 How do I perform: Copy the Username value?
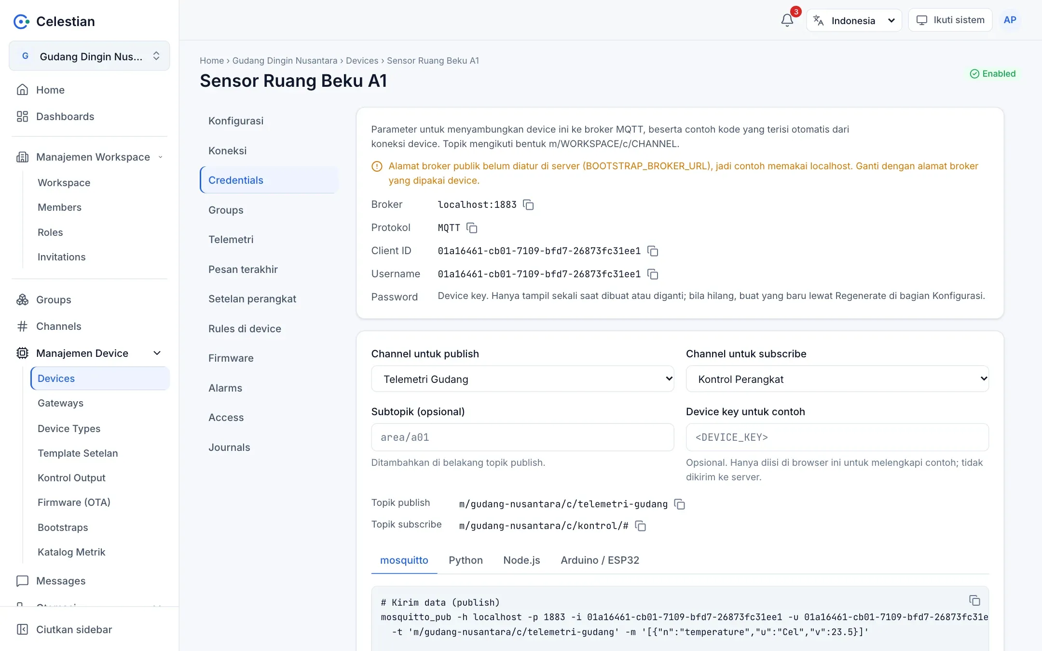[x=653, y=274]
